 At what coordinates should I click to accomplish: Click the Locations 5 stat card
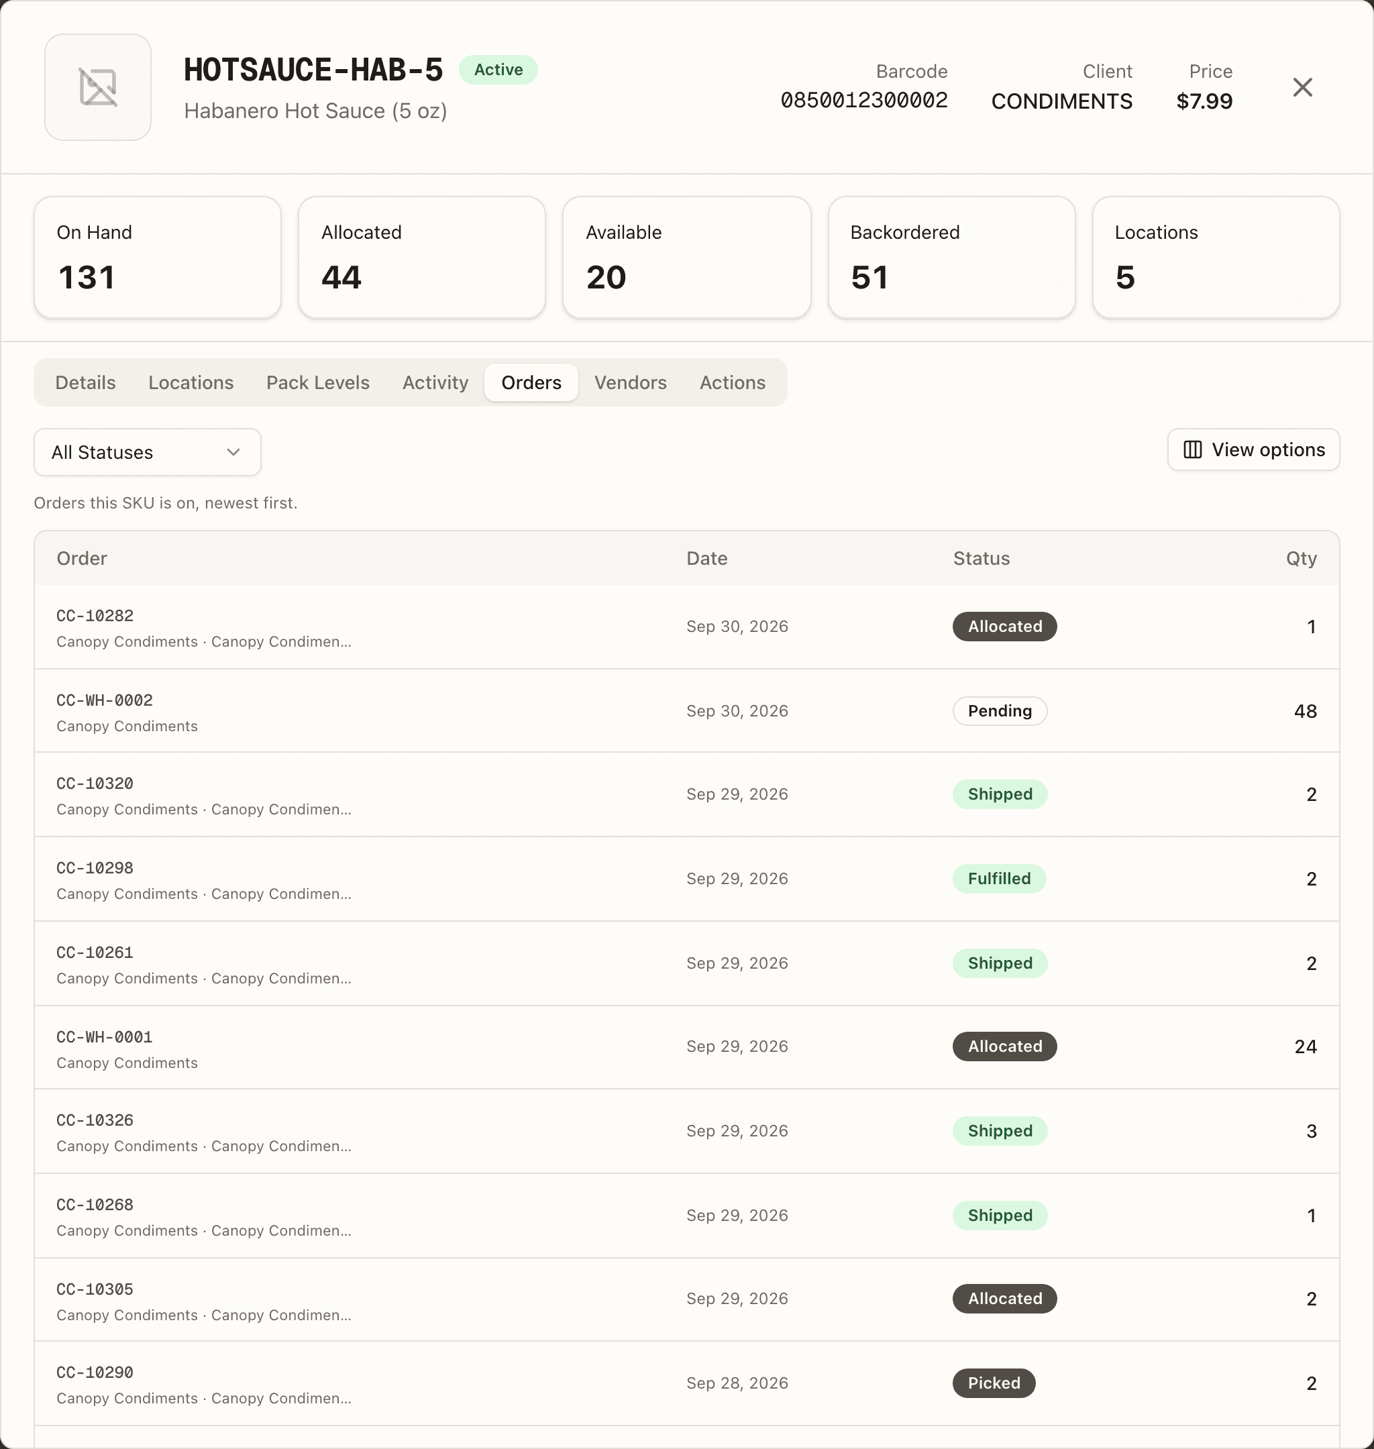(1216, 257)
